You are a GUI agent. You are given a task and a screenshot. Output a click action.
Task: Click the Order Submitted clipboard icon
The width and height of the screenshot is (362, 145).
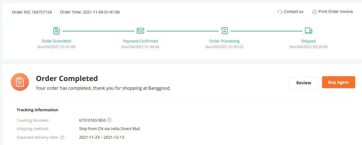(56, 30)
